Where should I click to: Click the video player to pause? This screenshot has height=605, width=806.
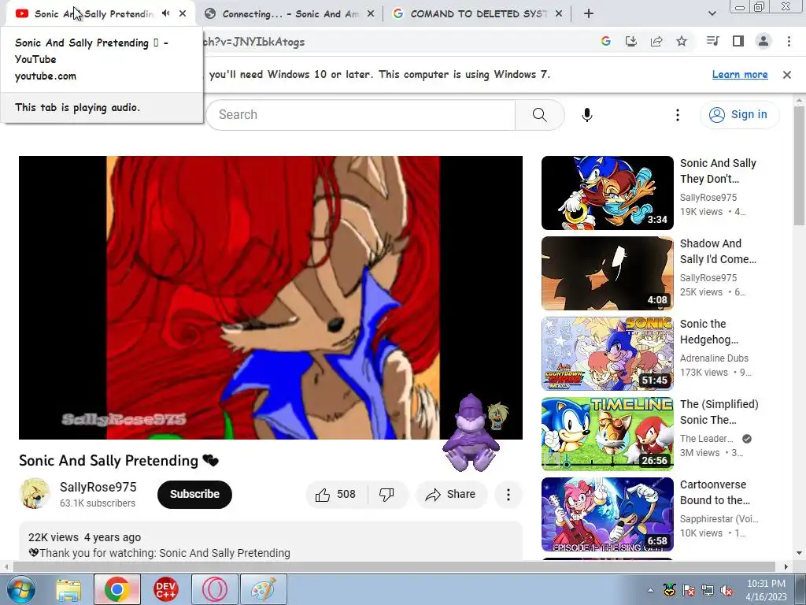point(271,297)
